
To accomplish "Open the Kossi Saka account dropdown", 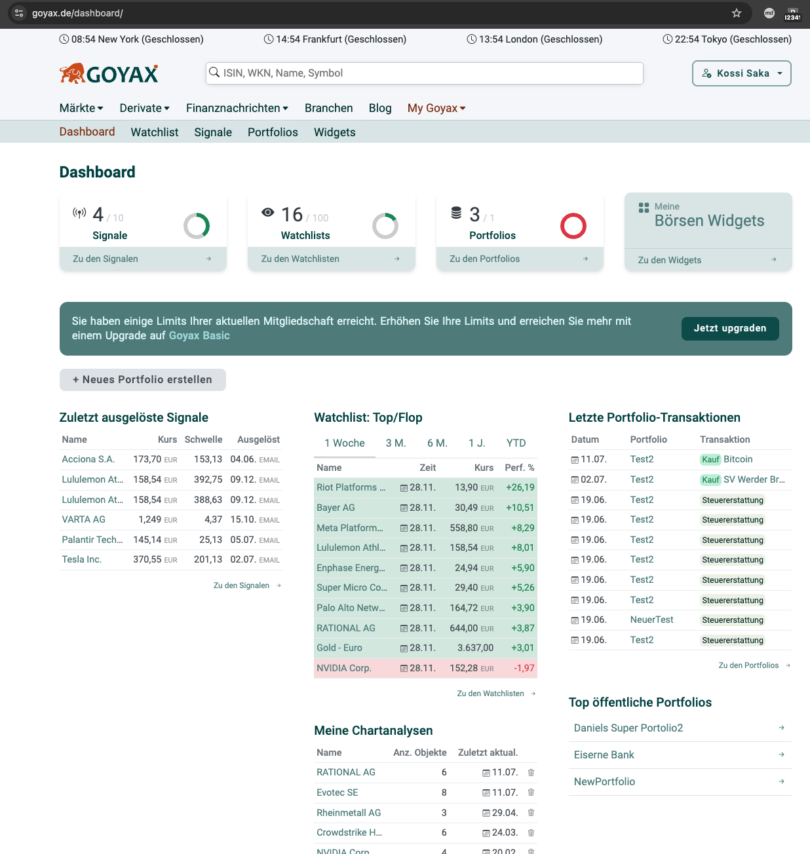I will tap(741, 73).
